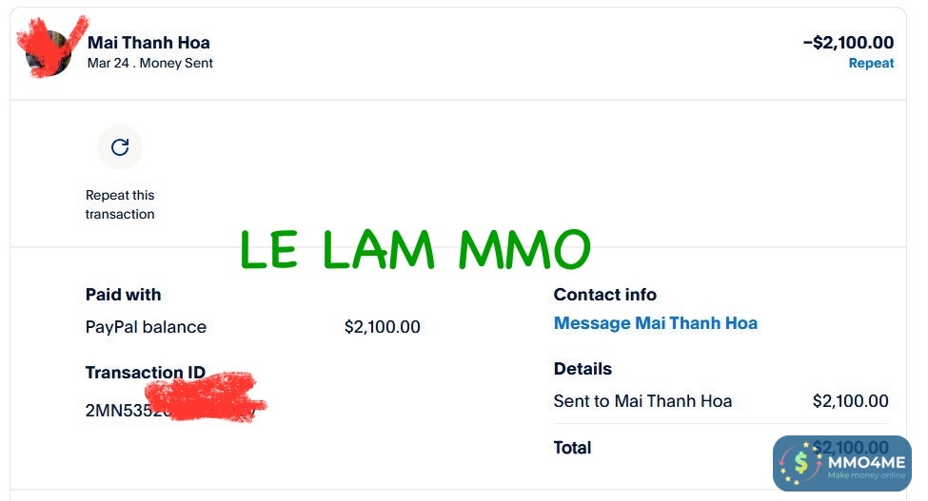
Task: Click the green LE LAM MMO watermark text
Action: tap(415, 250)
